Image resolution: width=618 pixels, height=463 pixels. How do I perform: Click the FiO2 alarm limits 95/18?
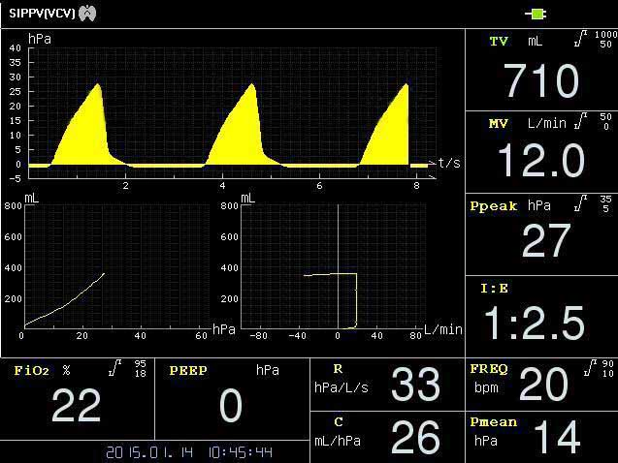[141, 369]
